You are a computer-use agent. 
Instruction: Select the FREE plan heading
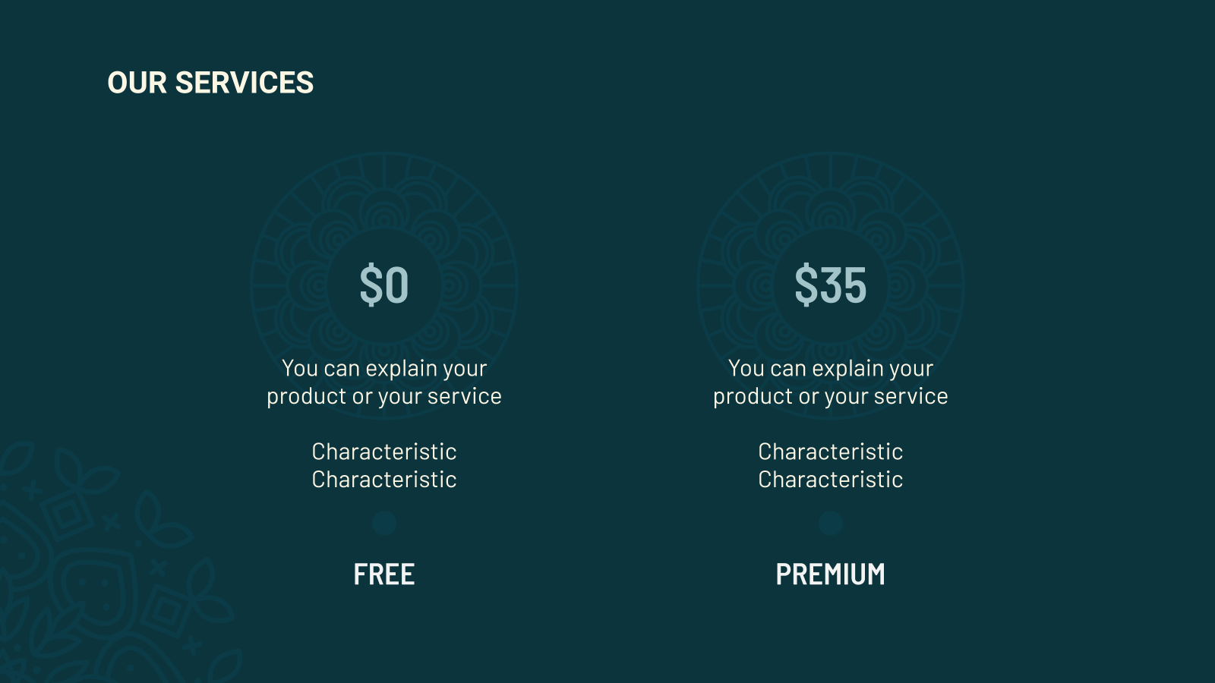[384, 574]
